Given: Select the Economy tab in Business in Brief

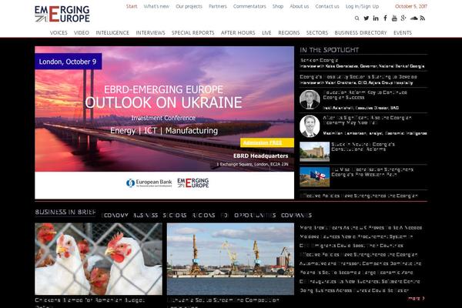Looking at the screenshot, I should pos(115,216).
